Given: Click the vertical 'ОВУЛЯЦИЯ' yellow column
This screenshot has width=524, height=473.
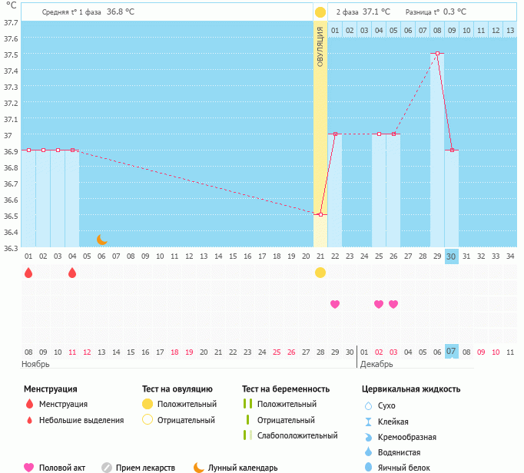Looking at the screenshot, I should click(x=320, y=115).
